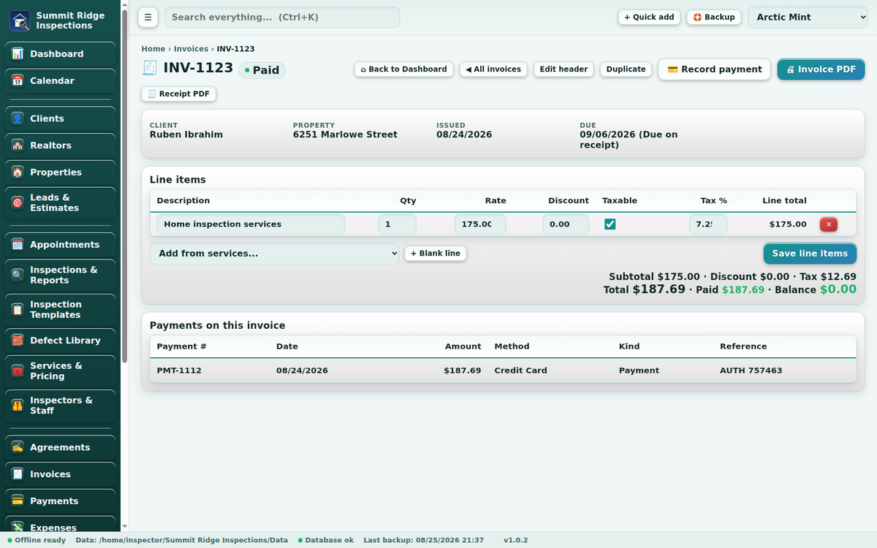Click the $175.00 line total
Screen dimensions: 877x548
[788, 224]
